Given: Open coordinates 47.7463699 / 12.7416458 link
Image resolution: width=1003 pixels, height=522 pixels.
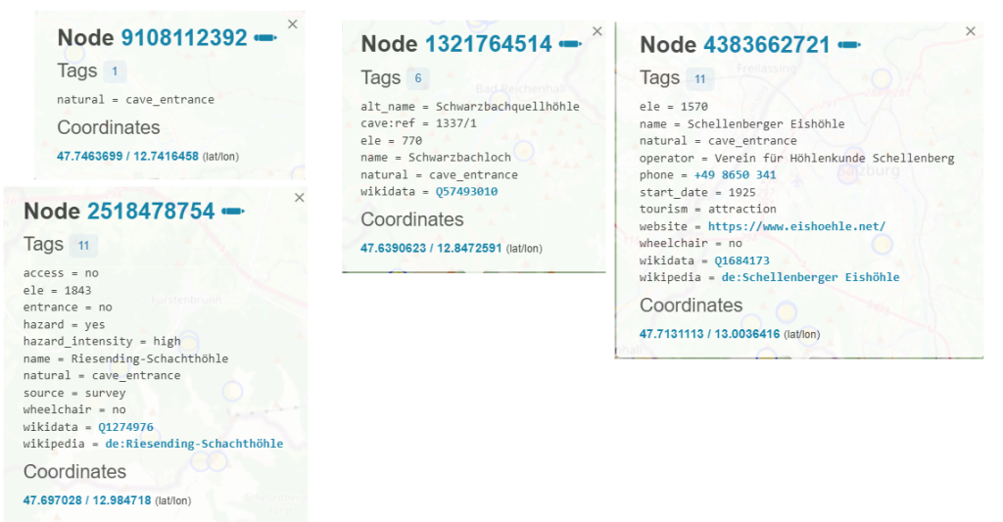Looking at the screenshot, I should pos(128,156).
